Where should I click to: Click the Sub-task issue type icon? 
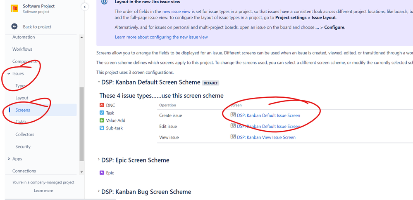coord(102,128)
